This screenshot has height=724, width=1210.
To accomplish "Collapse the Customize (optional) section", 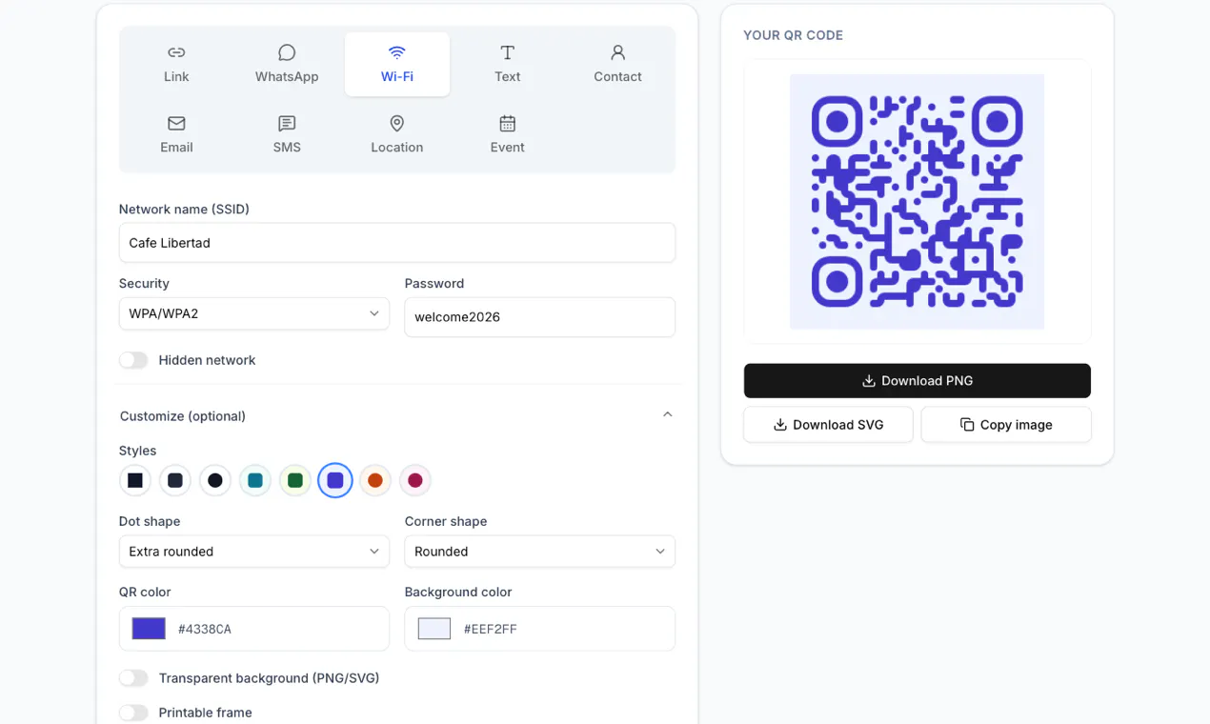I will coord(396,415).
